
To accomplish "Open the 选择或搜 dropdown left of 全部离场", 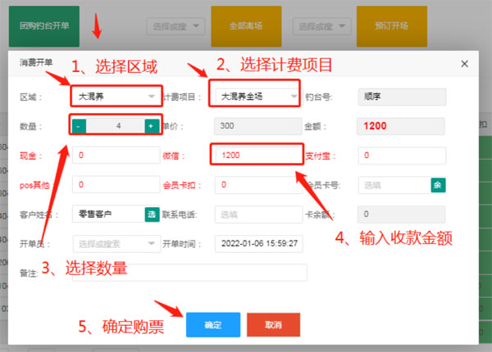I will point(175,26).
